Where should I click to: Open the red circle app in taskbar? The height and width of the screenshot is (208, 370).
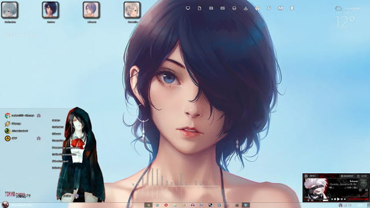point(166,205)
